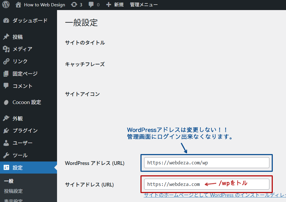The width and height of the screenshot is (286, 202).
Task: Click the ツール wrench icon
Action: pos(6,155)
